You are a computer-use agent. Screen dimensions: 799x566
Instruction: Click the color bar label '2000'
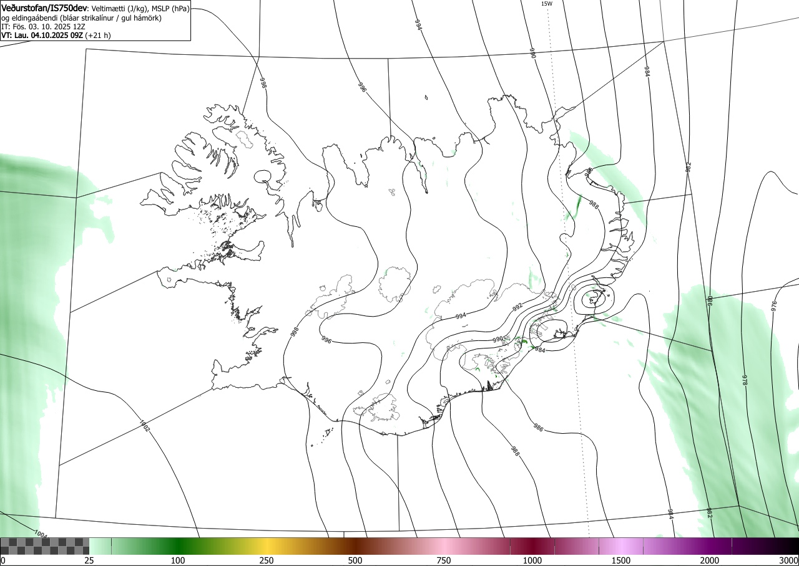tap(710, 560)
